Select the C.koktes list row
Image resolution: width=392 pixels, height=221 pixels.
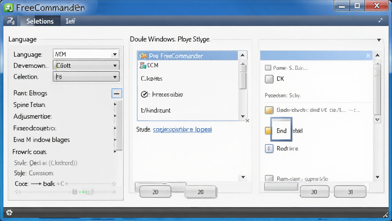coord(188,78)
